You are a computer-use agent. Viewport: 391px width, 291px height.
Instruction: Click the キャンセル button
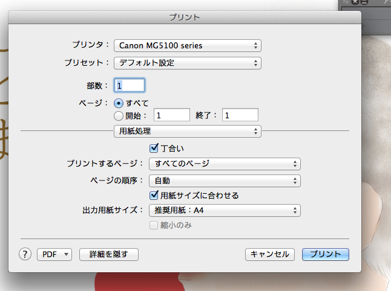coord(270,254)
